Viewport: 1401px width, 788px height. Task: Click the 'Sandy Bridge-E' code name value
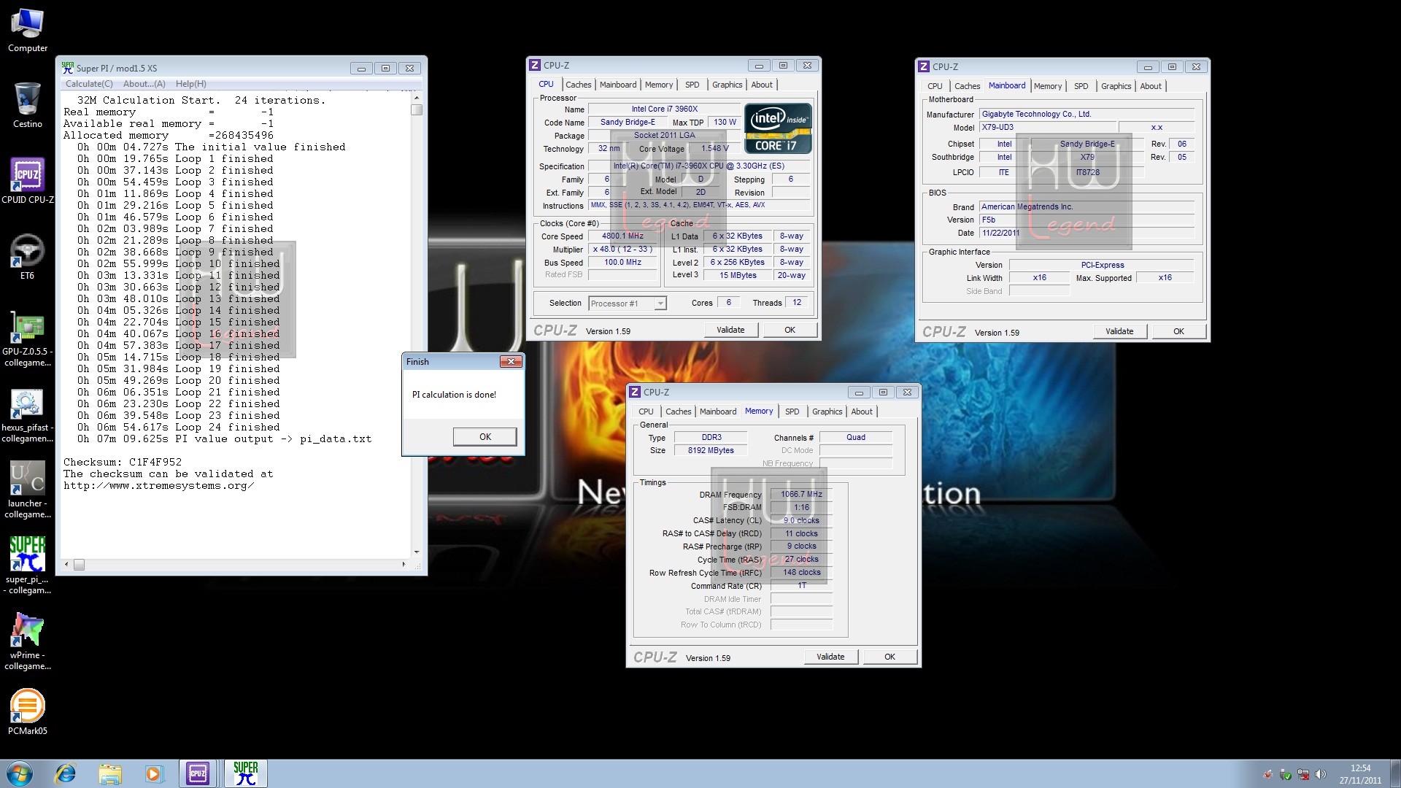pyautogui.click(x=628, y=122)
